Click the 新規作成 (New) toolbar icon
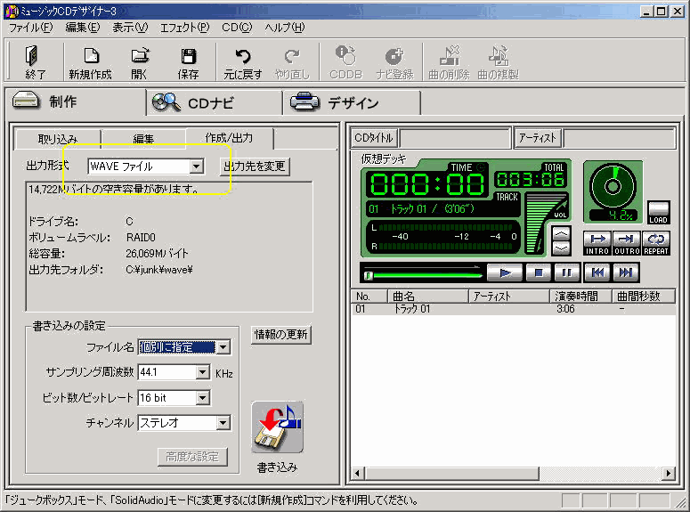This screenshot has height=512, width=690. (90, 62)
